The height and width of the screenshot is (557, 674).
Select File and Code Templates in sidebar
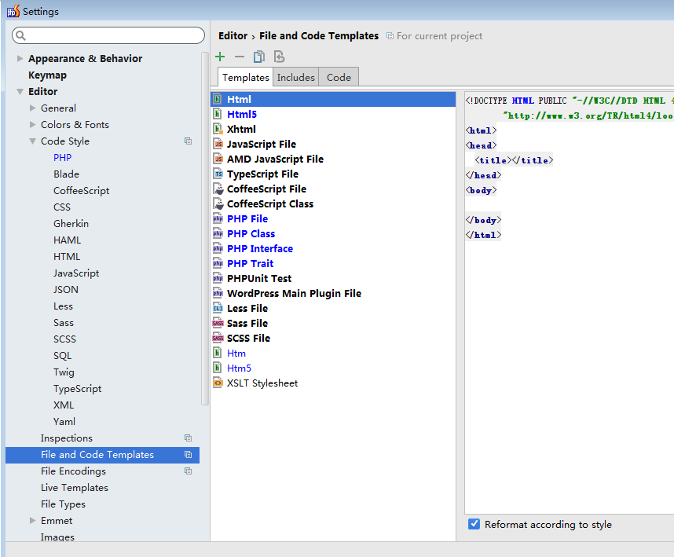pos(102,455)
